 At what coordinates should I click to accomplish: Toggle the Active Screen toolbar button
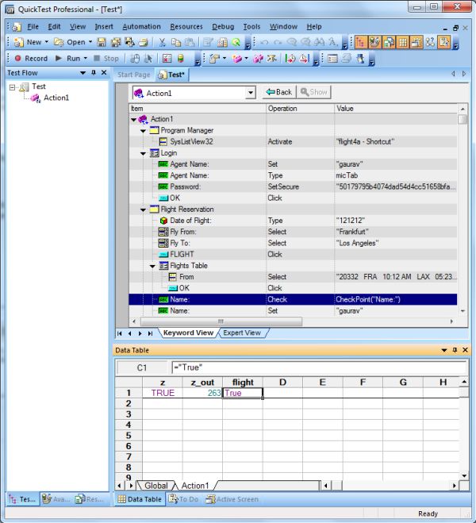(416, 42)
